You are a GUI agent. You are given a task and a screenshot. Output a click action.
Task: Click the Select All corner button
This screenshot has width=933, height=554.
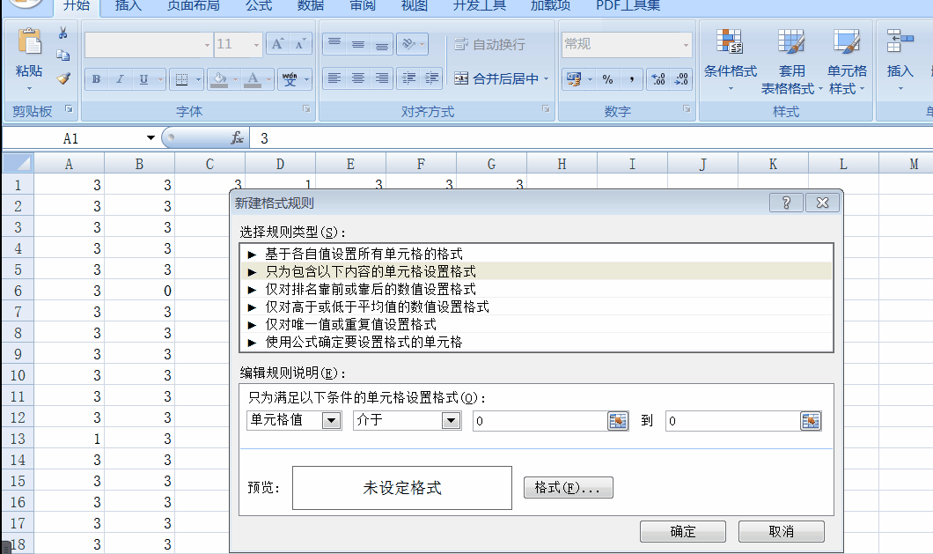18,163
